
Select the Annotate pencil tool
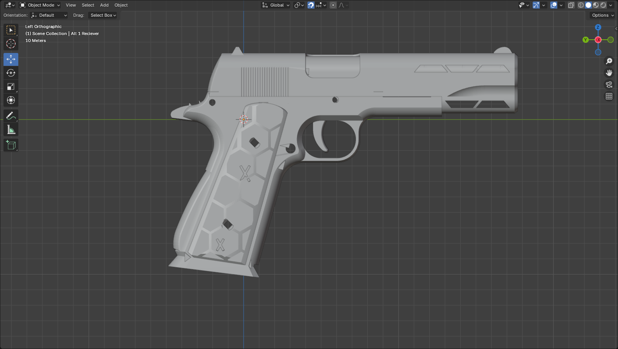(11, 116)
